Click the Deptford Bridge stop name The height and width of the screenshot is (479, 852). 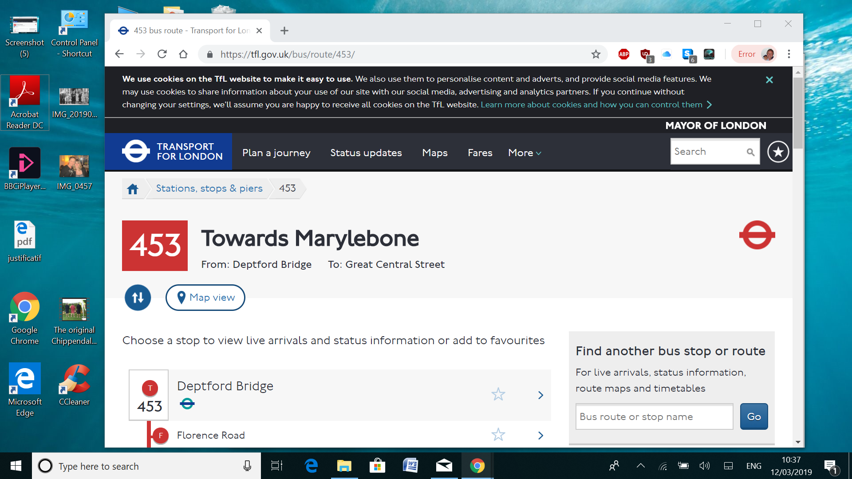pyautogui.click(x=225, y=386)
